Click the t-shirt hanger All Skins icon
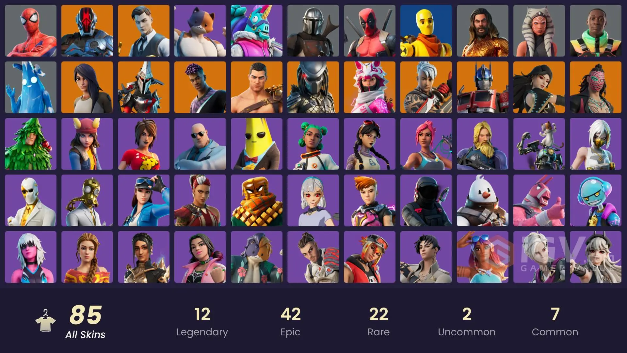 pyautogui.click(x=45, y=321)
